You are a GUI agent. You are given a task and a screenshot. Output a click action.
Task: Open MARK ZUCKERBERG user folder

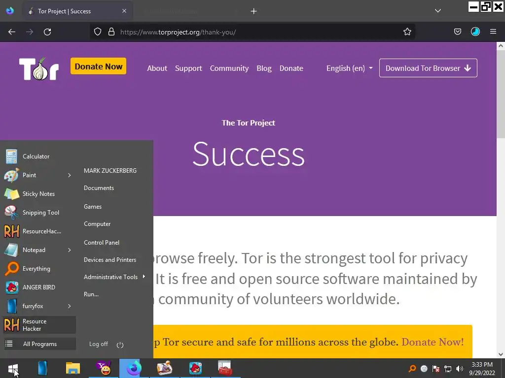click(x=110, y=171)
